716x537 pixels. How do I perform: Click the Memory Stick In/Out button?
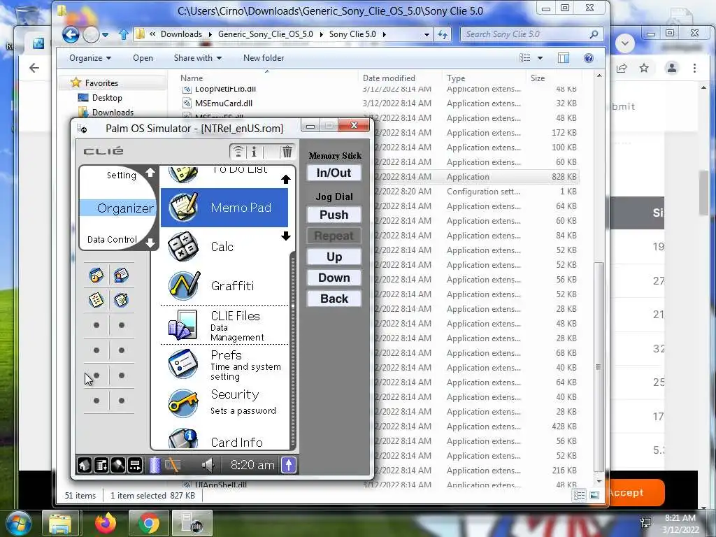(x=334, y=173)
